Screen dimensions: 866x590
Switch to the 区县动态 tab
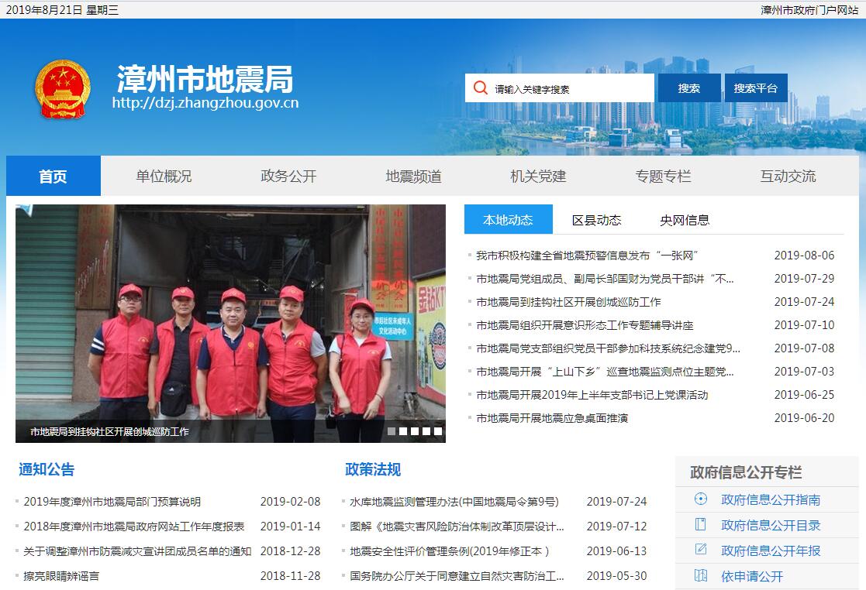click(596, 220)
